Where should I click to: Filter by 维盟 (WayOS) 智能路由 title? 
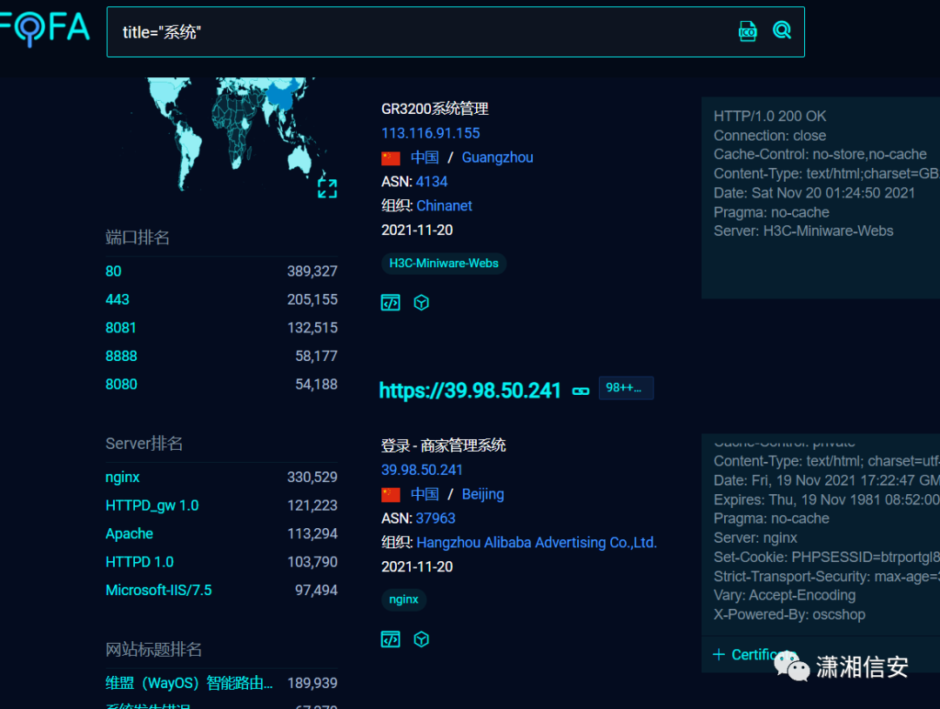tap(190, 683)
